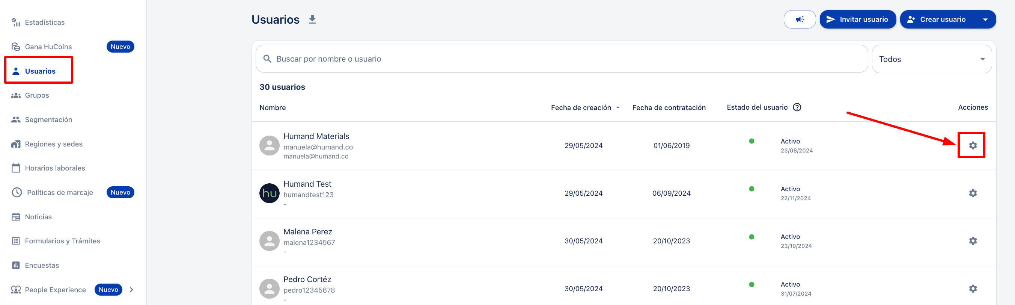1015x305 pixels.
Task: Click the Crear usuario button
Action: click(937, 19)
